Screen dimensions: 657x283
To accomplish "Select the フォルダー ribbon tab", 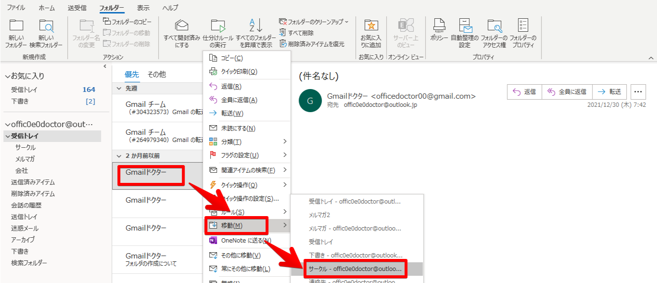I will click(112, 8).
